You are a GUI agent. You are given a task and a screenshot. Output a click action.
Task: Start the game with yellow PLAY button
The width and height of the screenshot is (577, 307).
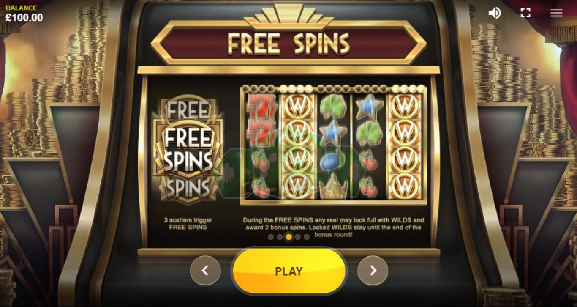pyautogui.click(x=289, y=271)
